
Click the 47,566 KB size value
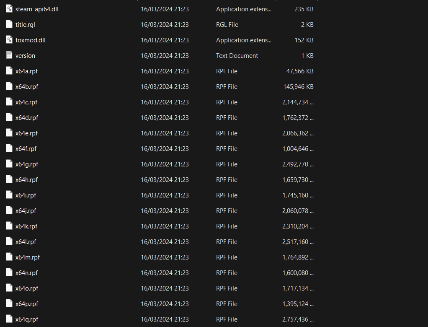point(300,71)
